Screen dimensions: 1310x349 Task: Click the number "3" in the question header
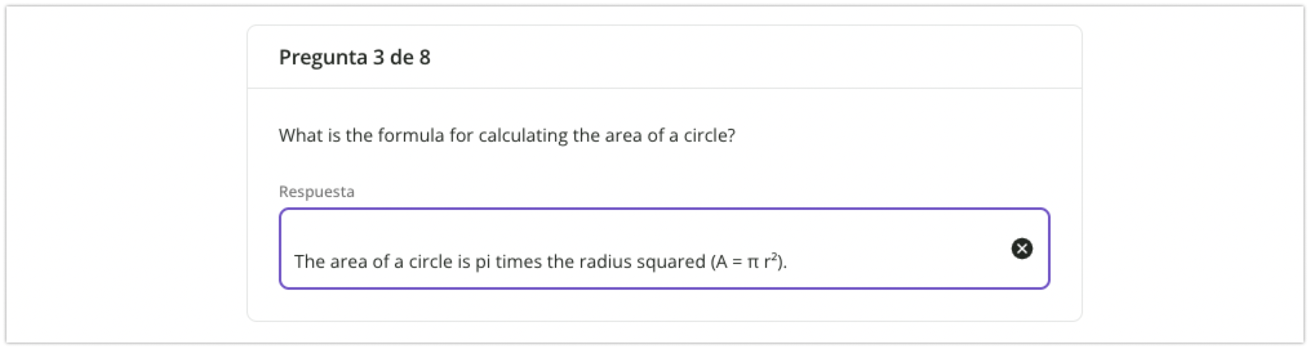point(379,57)
